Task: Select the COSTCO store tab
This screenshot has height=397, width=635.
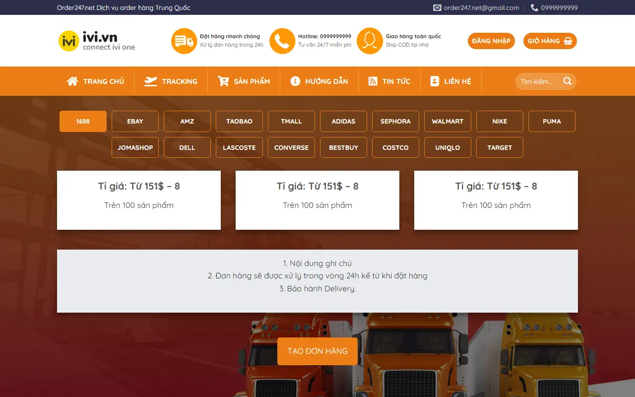Action: 395,147
